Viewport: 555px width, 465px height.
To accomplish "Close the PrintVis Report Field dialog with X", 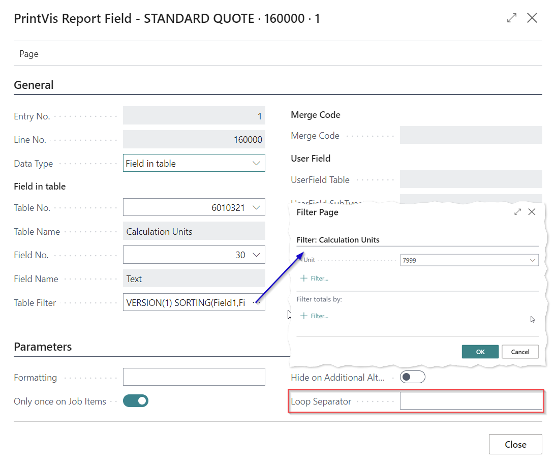I will [x=532, y=18].
